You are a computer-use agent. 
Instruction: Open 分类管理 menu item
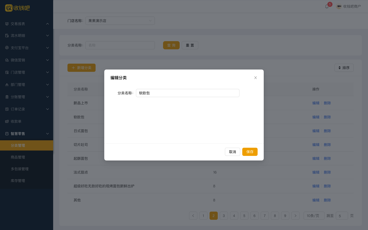pyautogui.click(x=27, y=145)
